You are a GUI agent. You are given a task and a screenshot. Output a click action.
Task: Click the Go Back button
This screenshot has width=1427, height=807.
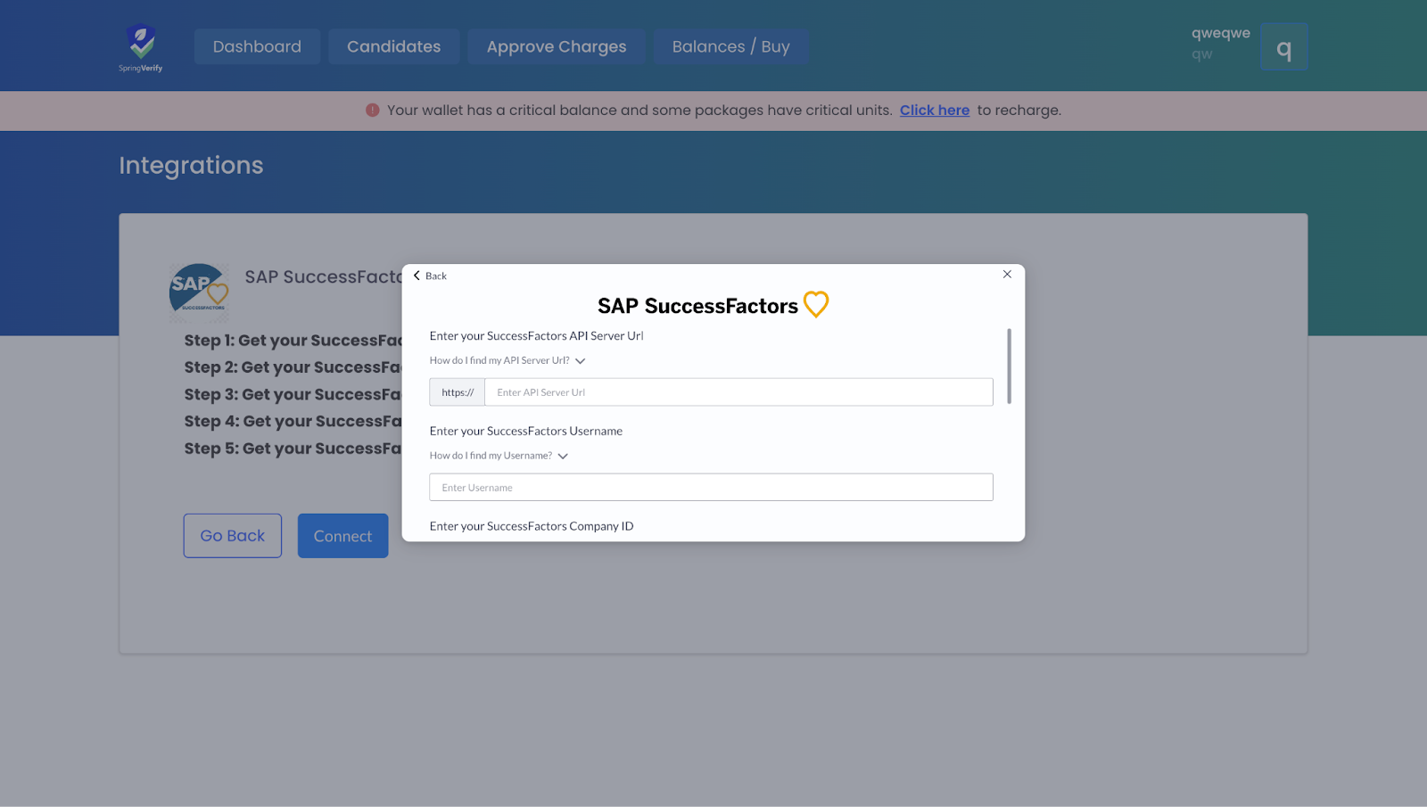pos(233,536)
